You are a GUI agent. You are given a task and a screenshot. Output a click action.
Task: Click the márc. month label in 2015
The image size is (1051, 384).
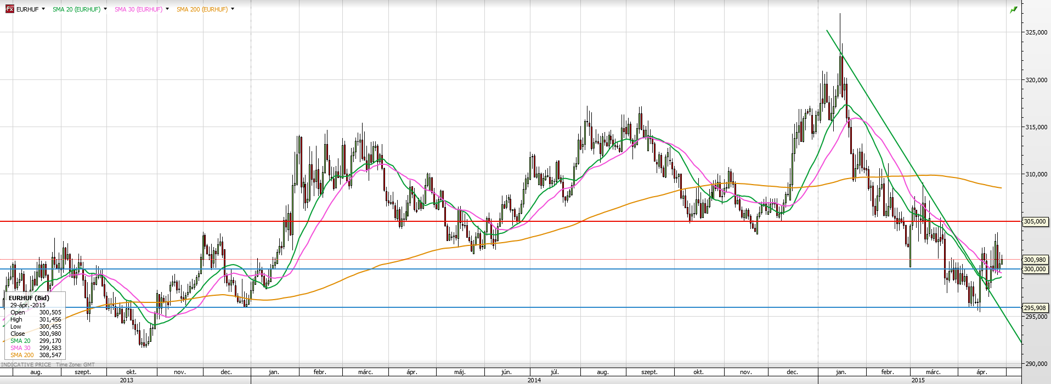pos(933,372)
